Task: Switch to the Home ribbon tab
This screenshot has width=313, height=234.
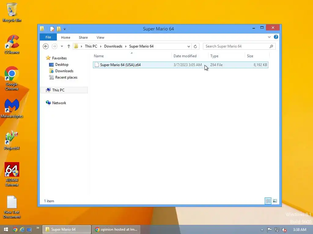Action: [x=66, y=37]
